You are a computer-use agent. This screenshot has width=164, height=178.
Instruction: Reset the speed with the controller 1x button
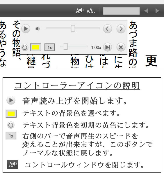[49, 47]
